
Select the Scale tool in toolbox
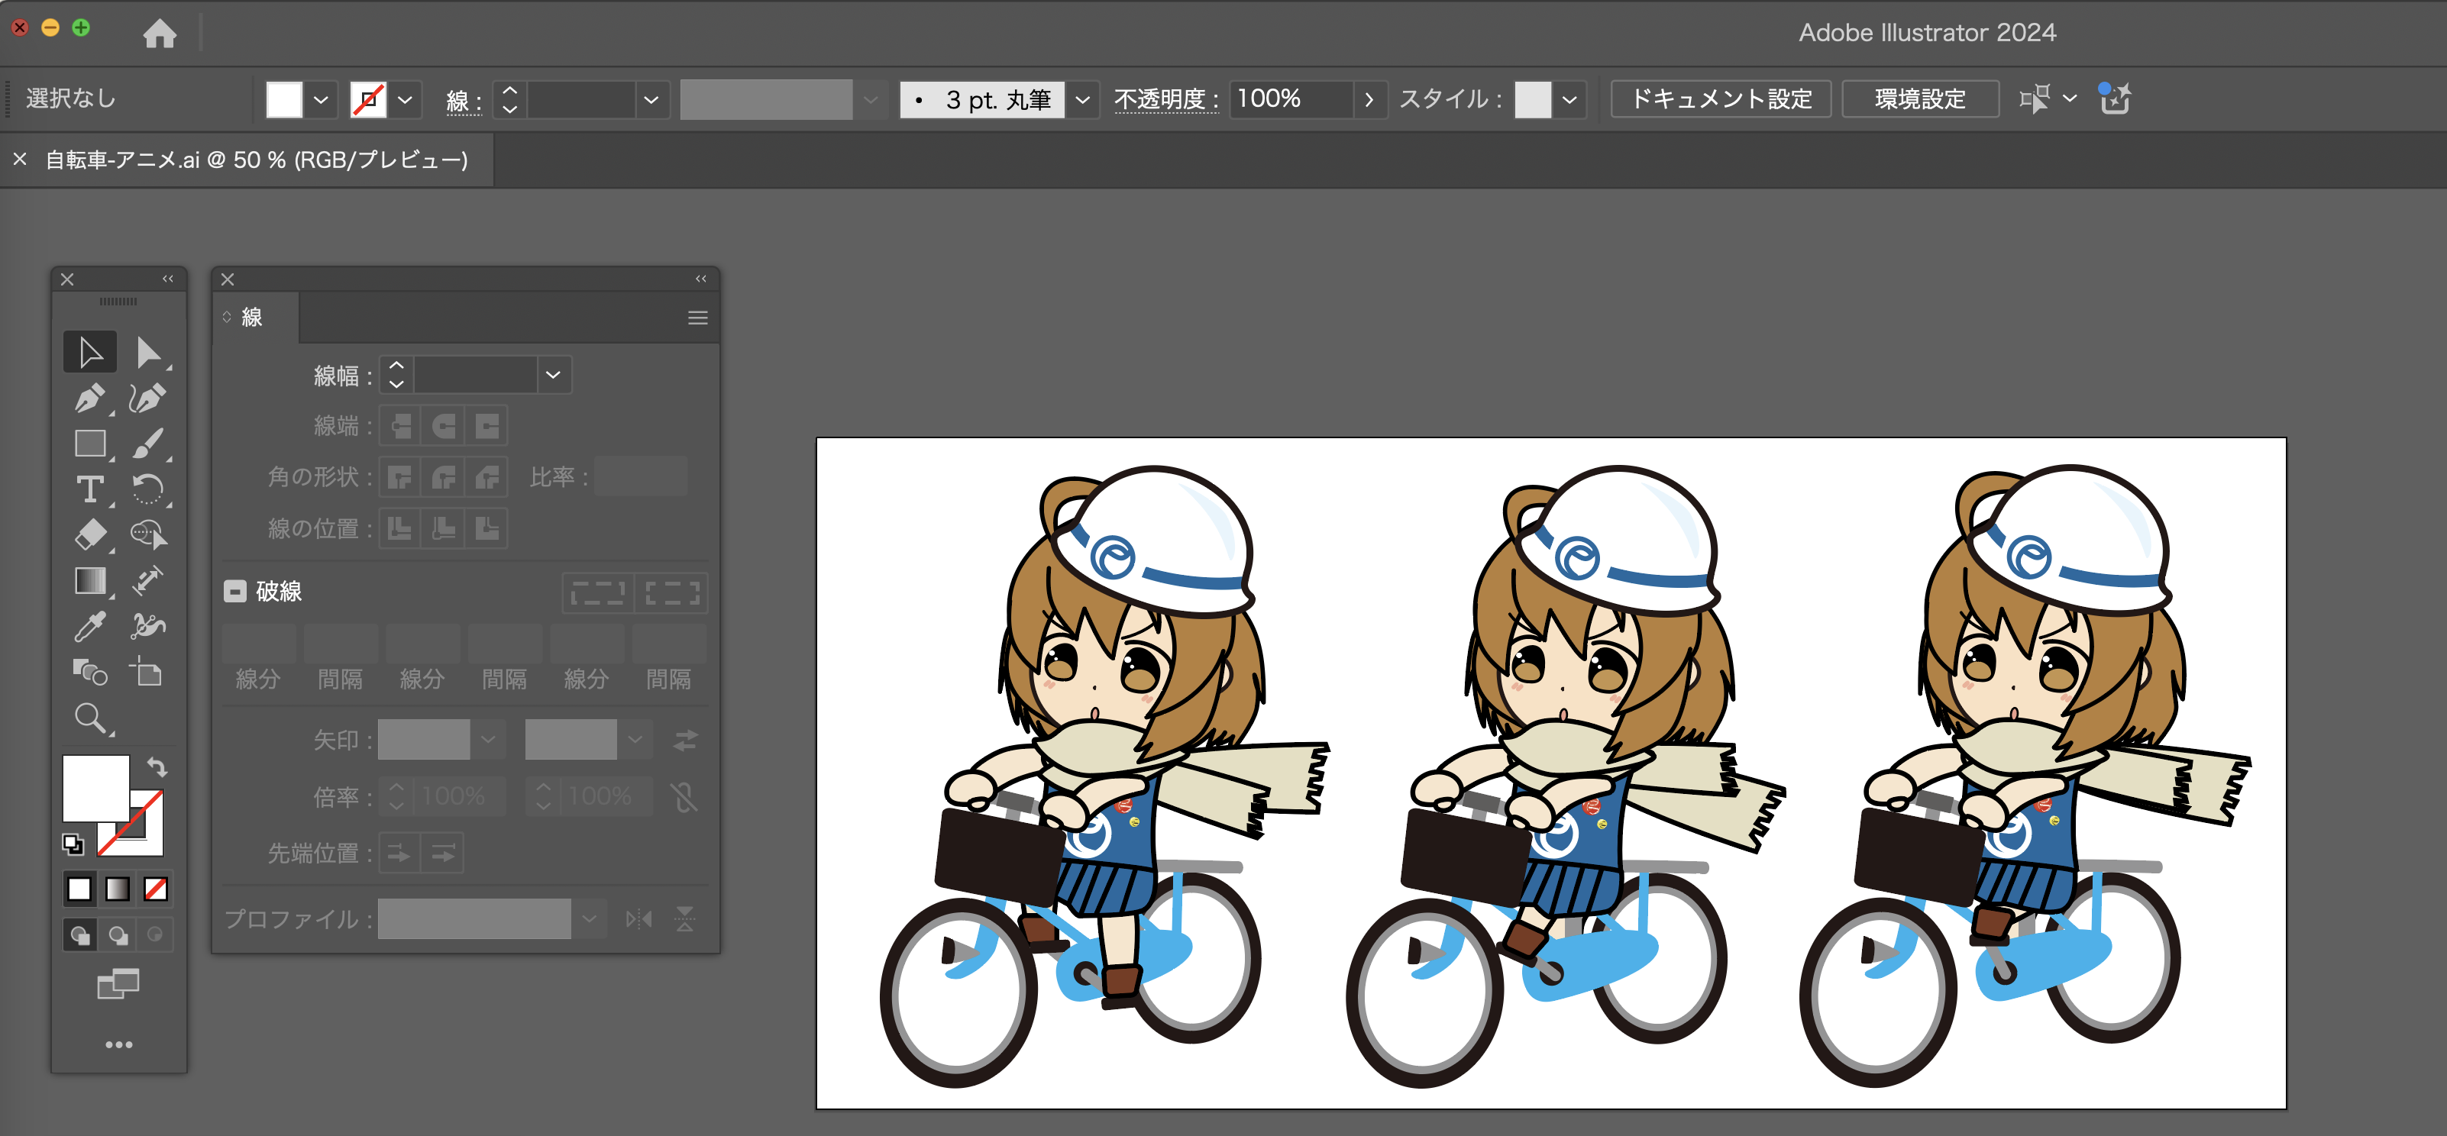tap(147, 580)
